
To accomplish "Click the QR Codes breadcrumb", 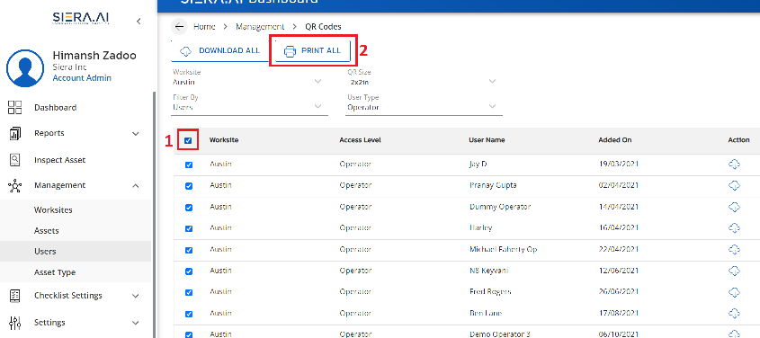I will click(x=323, y=27).
